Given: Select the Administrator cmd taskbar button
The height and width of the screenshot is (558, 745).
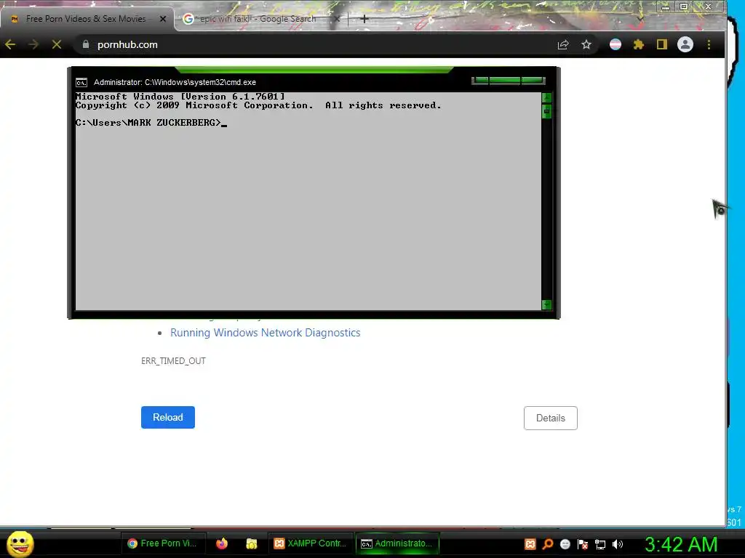Looking at the screenshot, I should (397, 543).
